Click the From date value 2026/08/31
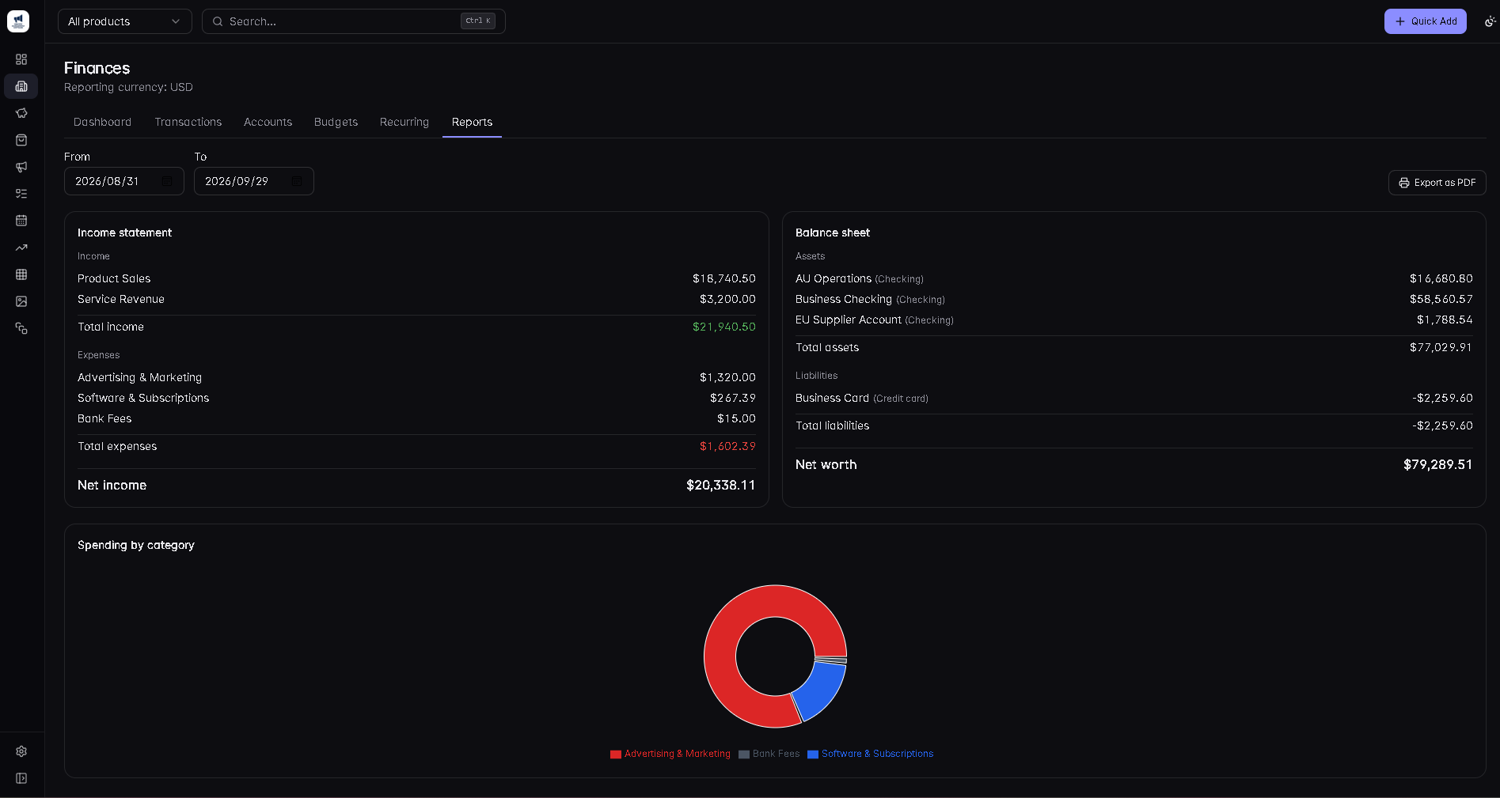1500x798 pixels. (x=107, y=181)
